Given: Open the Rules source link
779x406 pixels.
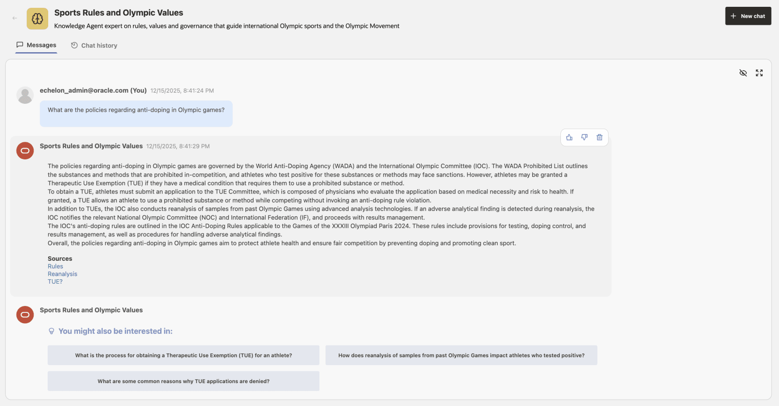Looking at the screenshot, I should coord(55,266).
